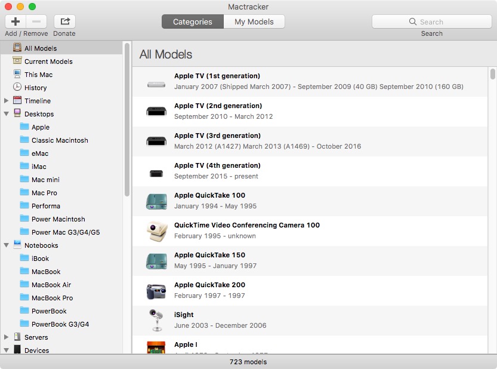497x369 pixels.
Task: Open the Mac mini folder
Action: 45,180
